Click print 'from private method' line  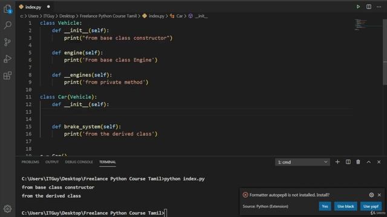106,82
